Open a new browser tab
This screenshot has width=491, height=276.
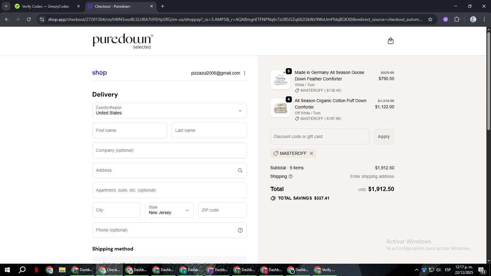coord(163,6)
